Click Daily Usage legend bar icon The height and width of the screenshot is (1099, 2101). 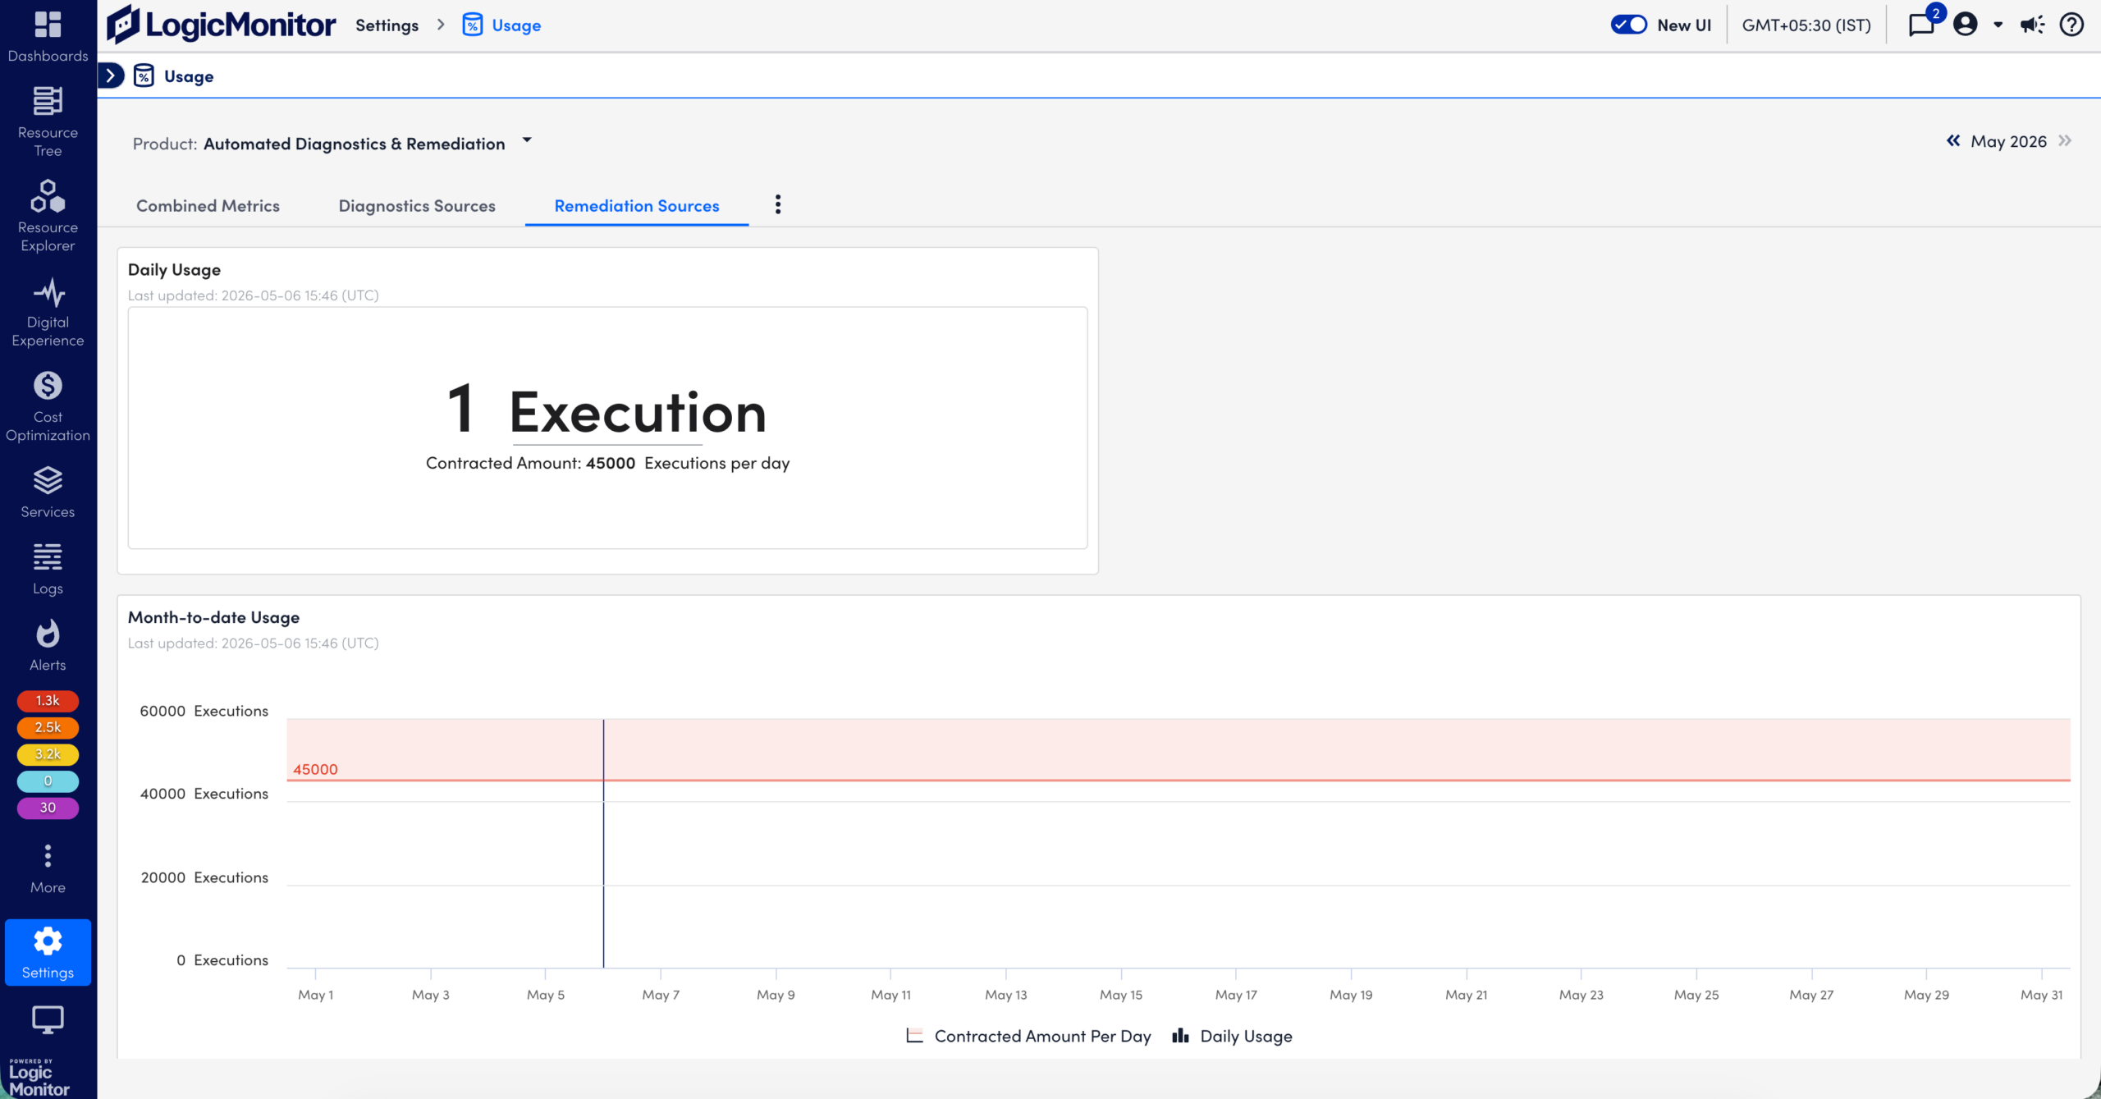point(1180,1035)
